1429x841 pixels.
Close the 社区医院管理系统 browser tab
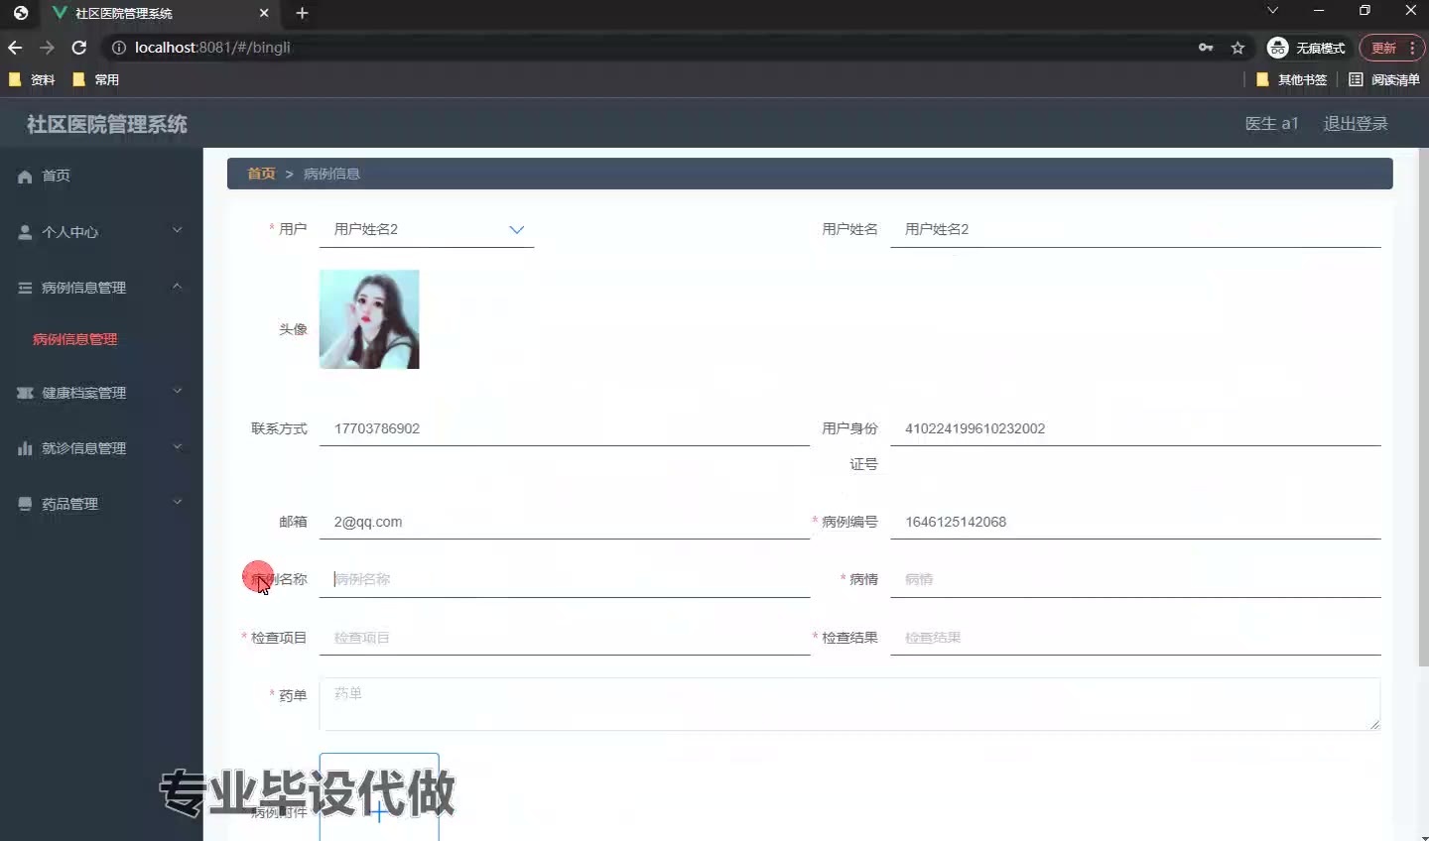click(x=264, y=13)
